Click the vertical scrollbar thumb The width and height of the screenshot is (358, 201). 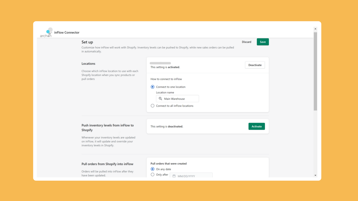(315, 71)
